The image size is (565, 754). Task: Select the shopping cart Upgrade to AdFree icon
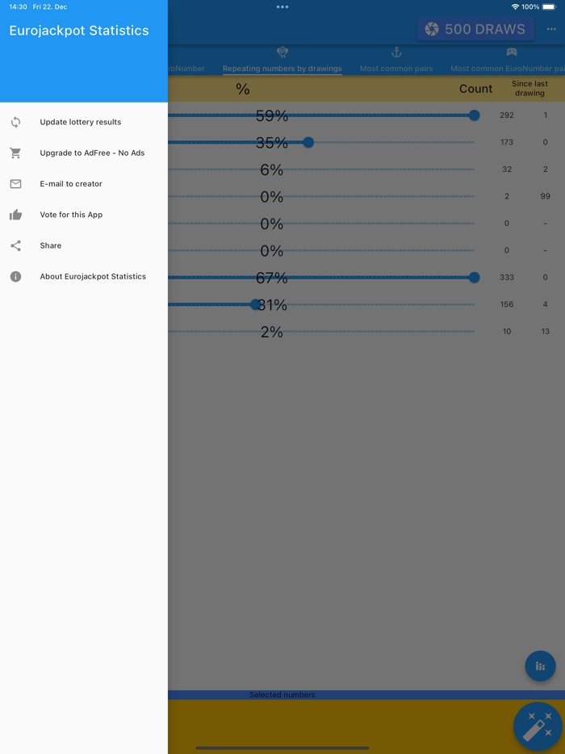[x=15, y=153]
